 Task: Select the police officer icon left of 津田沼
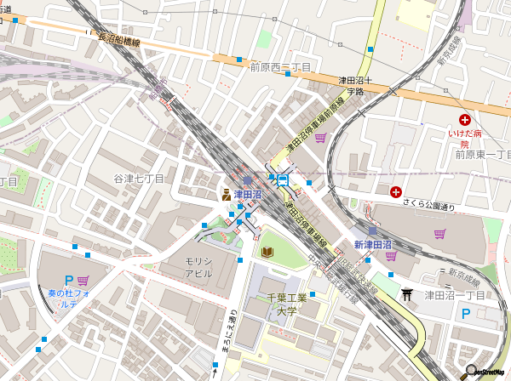(225, 194)
